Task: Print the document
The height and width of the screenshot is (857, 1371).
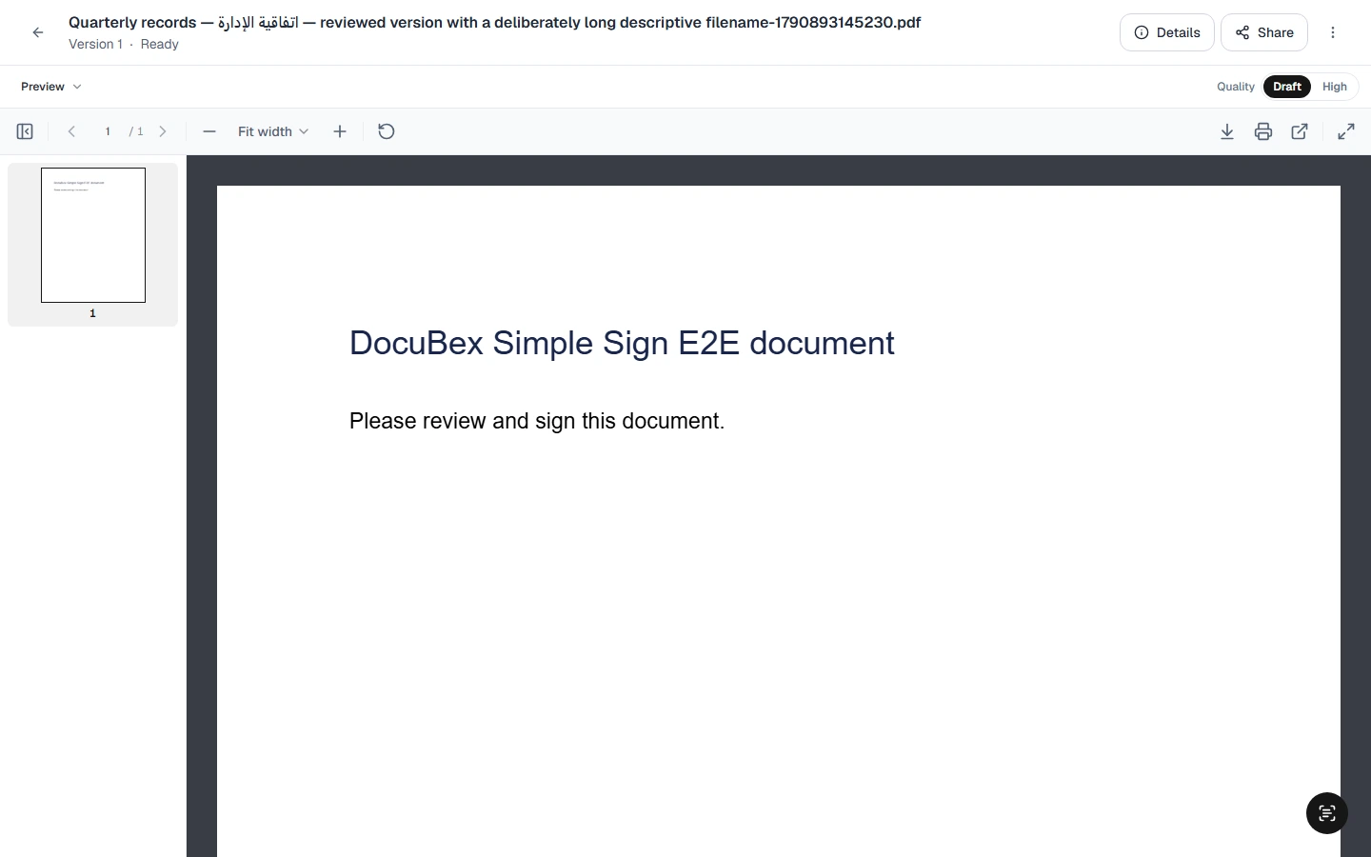Action: (1263, 131)
